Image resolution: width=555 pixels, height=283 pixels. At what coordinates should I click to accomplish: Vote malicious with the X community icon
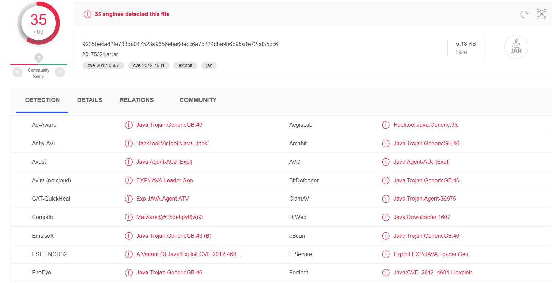click(18, 72)
